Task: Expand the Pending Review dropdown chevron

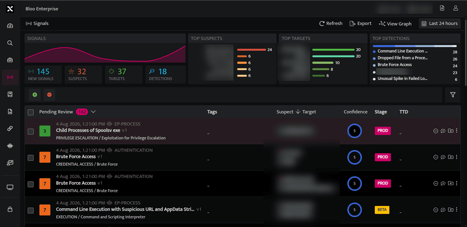Action: coord(93,112)
